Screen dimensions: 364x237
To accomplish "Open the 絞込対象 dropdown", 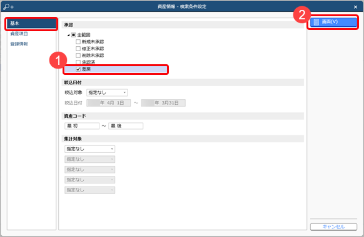I will [x=107, y=92].
